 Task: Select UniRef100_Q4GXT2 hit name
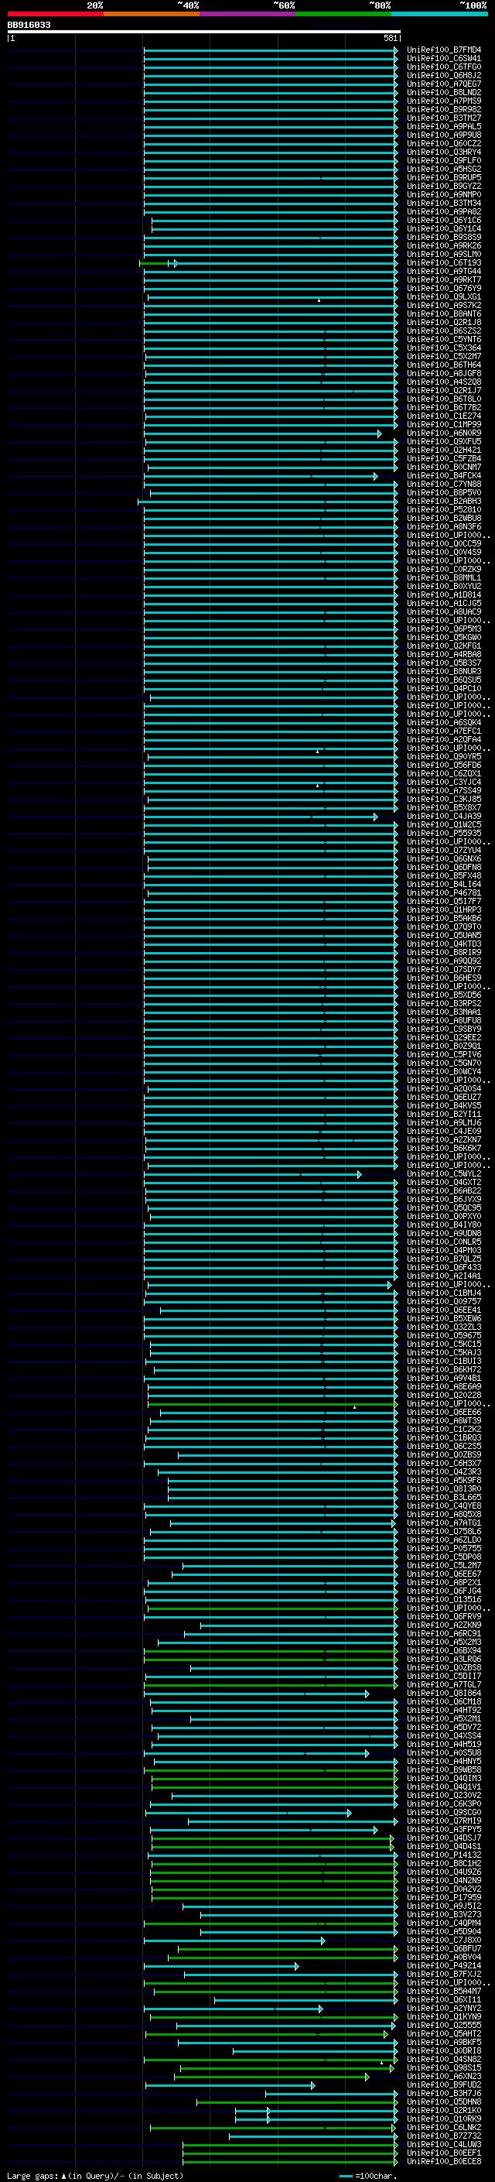point(444,1183)
